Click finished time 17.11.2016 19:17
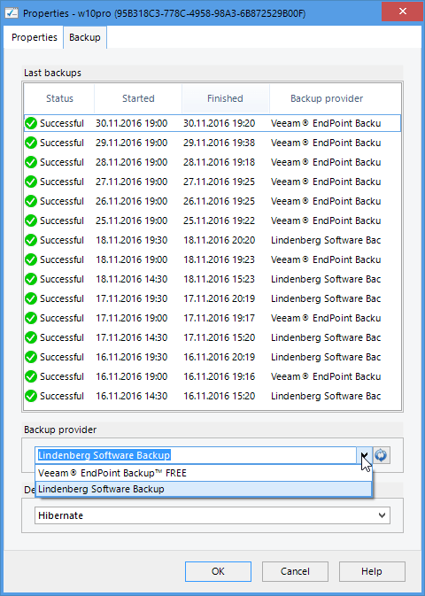Viewport: 425px width, 596px height. [x=220, y=318]
